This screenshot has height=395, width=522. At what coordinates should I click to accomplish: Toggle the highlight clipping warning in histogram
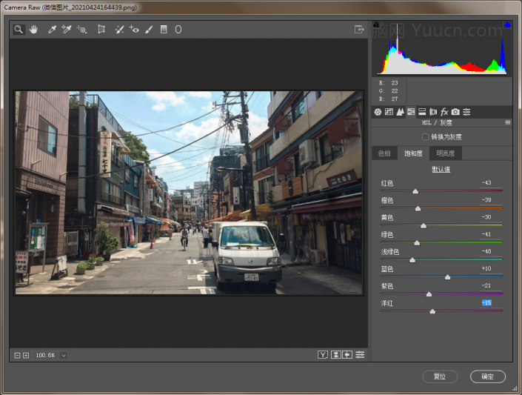[x=507, y=25]
